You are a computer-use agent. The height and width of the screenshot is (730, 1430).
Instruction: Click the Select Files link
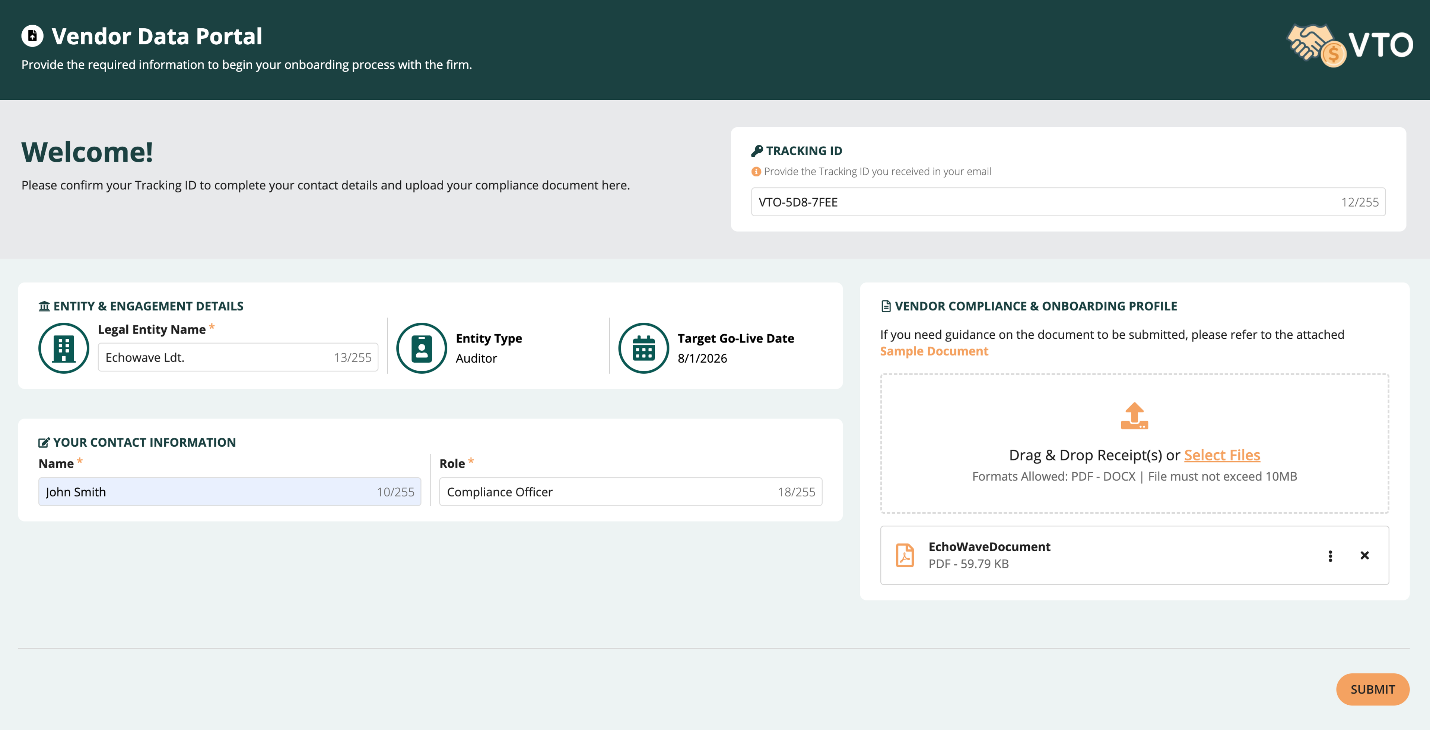[x=1222, y=455]
